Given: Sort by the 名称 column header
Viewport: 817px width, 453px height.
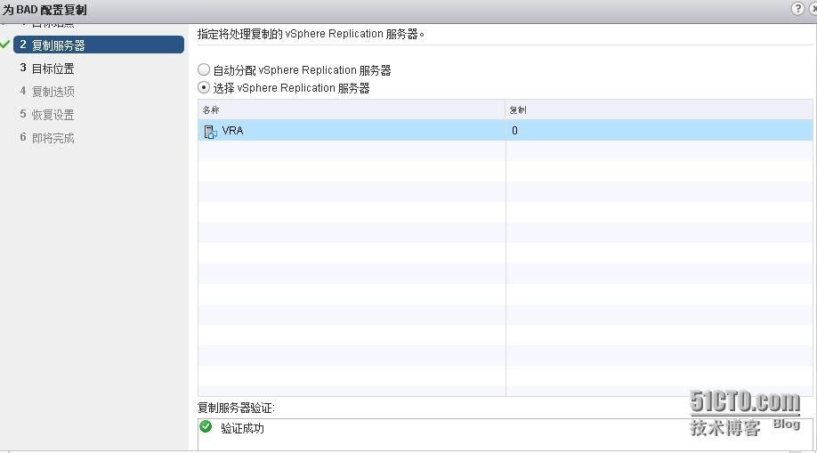Looking at the screenshot, I should pyautogui.click(x=352, y=110).
